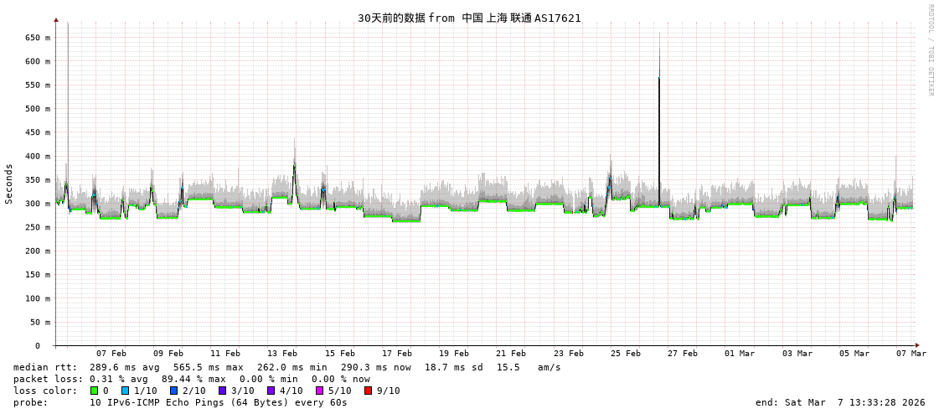Select the blue 2/10 loss swatch
Screen dimensions: 939x414
(x=174, y=391)
